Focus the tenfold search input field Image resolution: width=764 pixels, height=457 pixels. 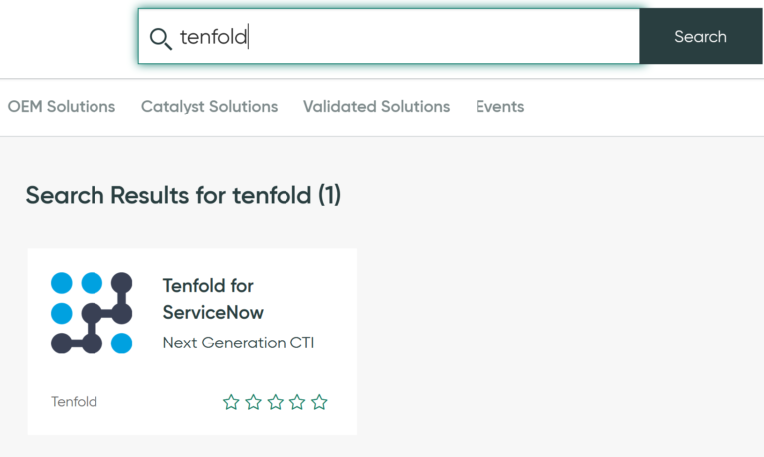388,36
